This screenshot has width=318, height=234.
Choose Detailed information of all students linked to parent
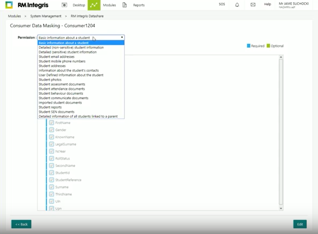pyautogui.click(x=81, y=116)
